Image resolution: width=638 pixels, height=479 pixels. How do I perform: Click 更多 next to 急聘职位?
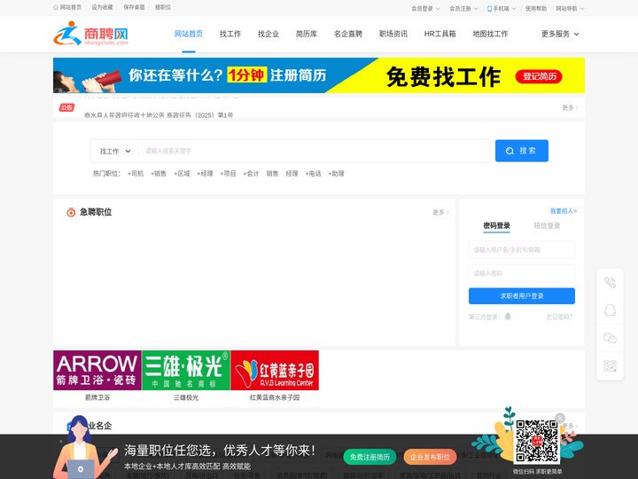pyautogui.click(x=440, y=212)
